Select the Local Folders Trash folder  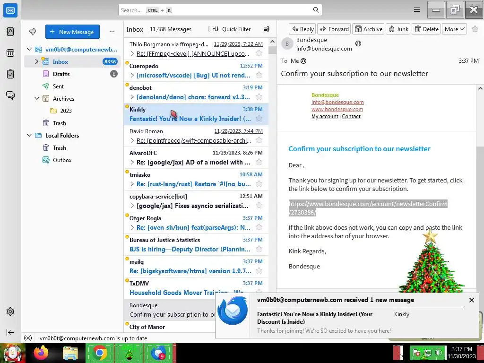pos(72,148)
